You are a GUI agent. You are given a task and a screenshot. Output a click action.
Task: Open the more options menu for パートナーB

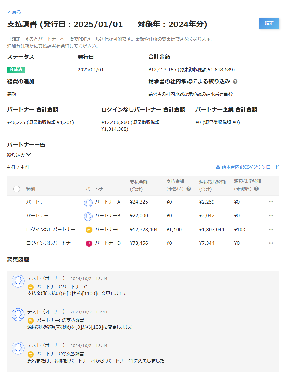(x=271, y=216)
